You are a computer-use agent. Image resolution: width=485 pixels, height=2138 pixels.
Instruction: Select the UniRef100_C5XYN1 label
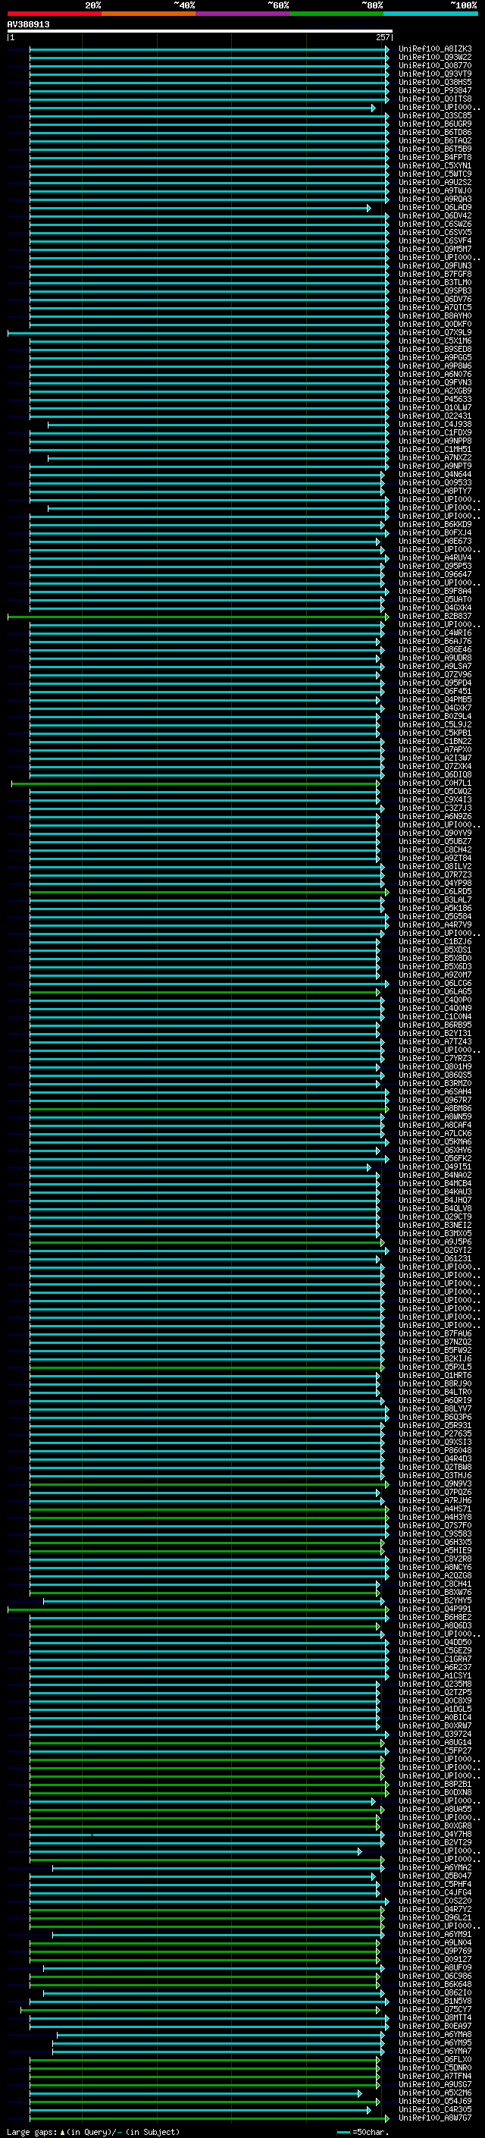click(x=435, y=166)
